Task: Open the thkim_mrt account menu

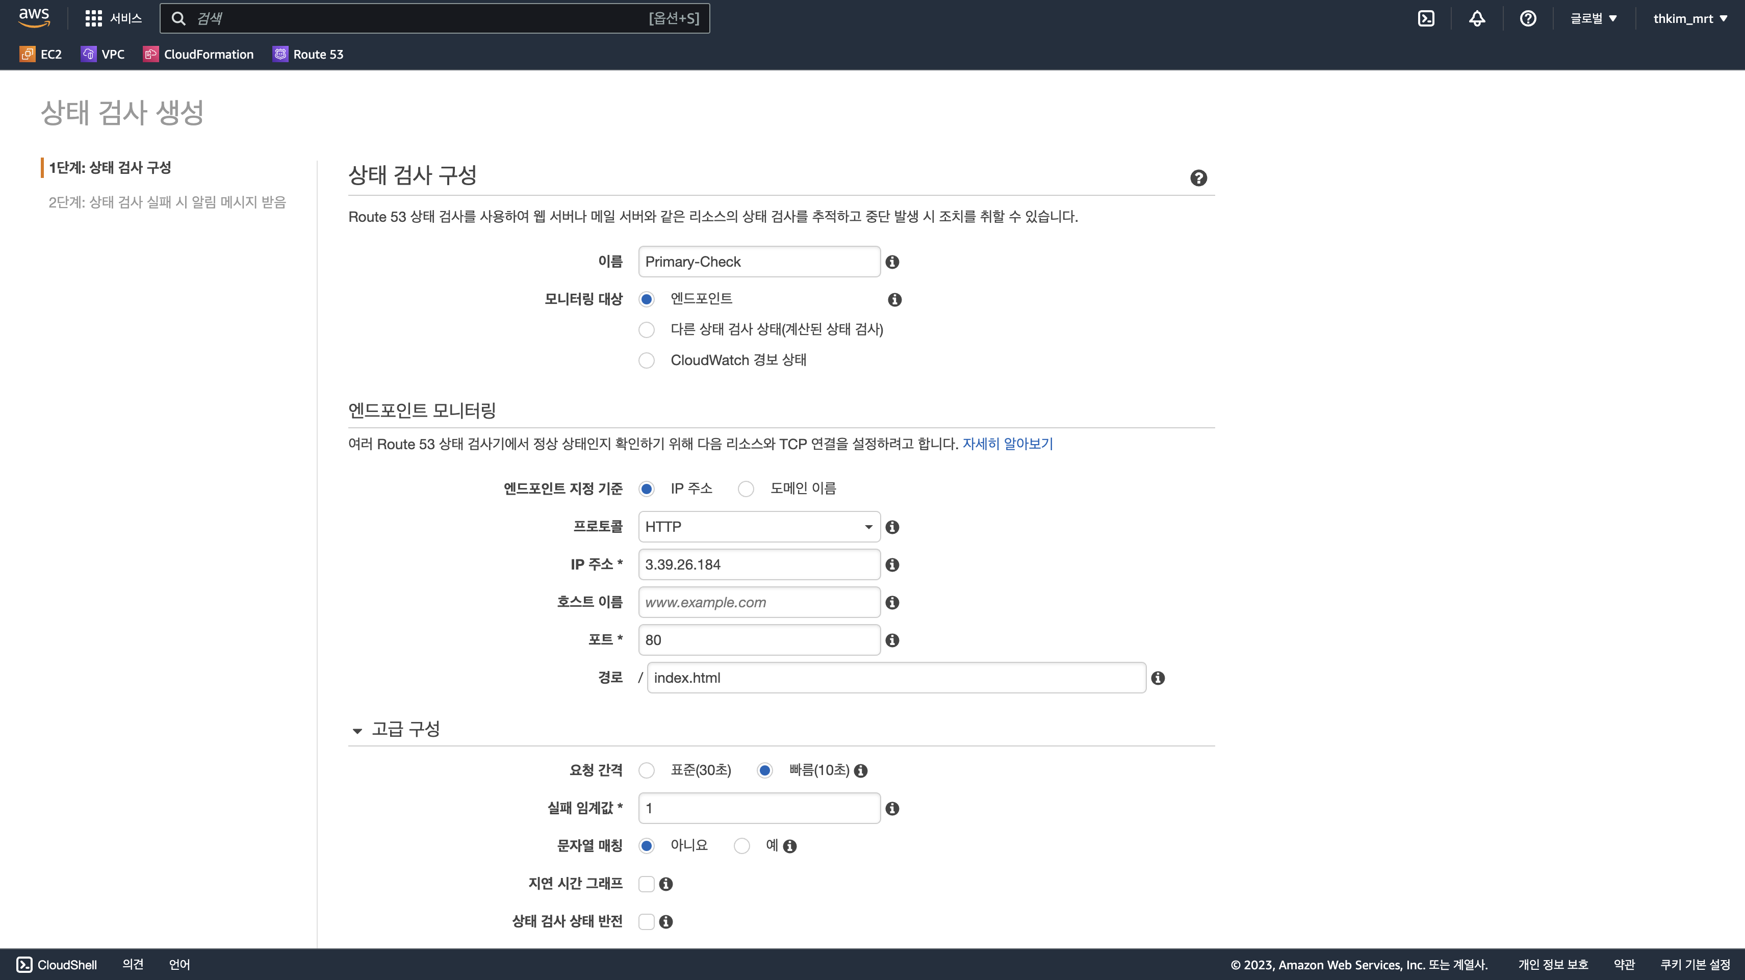Action: pyautogui.click(x=1689, y=18)
